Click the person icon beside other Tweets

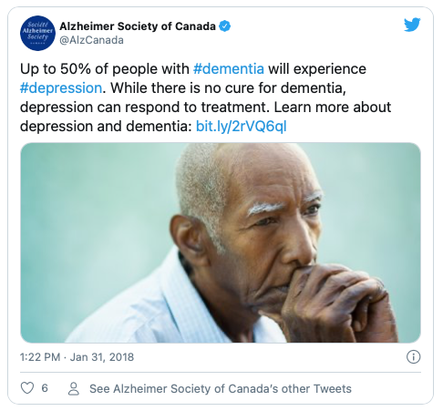pos(74,388)
